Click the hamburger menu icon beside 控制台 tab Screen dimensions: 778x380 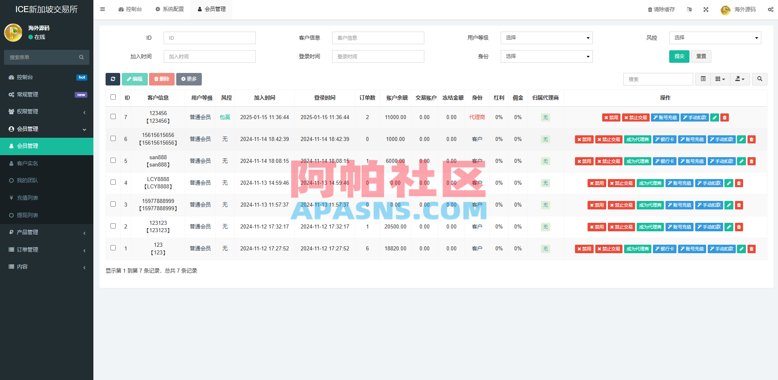(x=102, y=9)
